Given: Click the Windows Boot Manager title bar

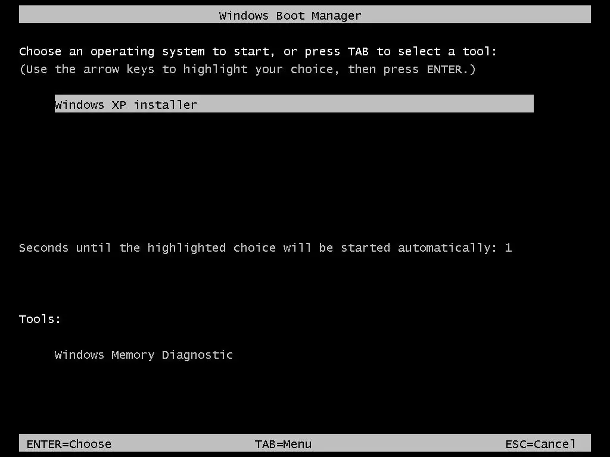Looking at the screenshot, I should pos(305,15).
